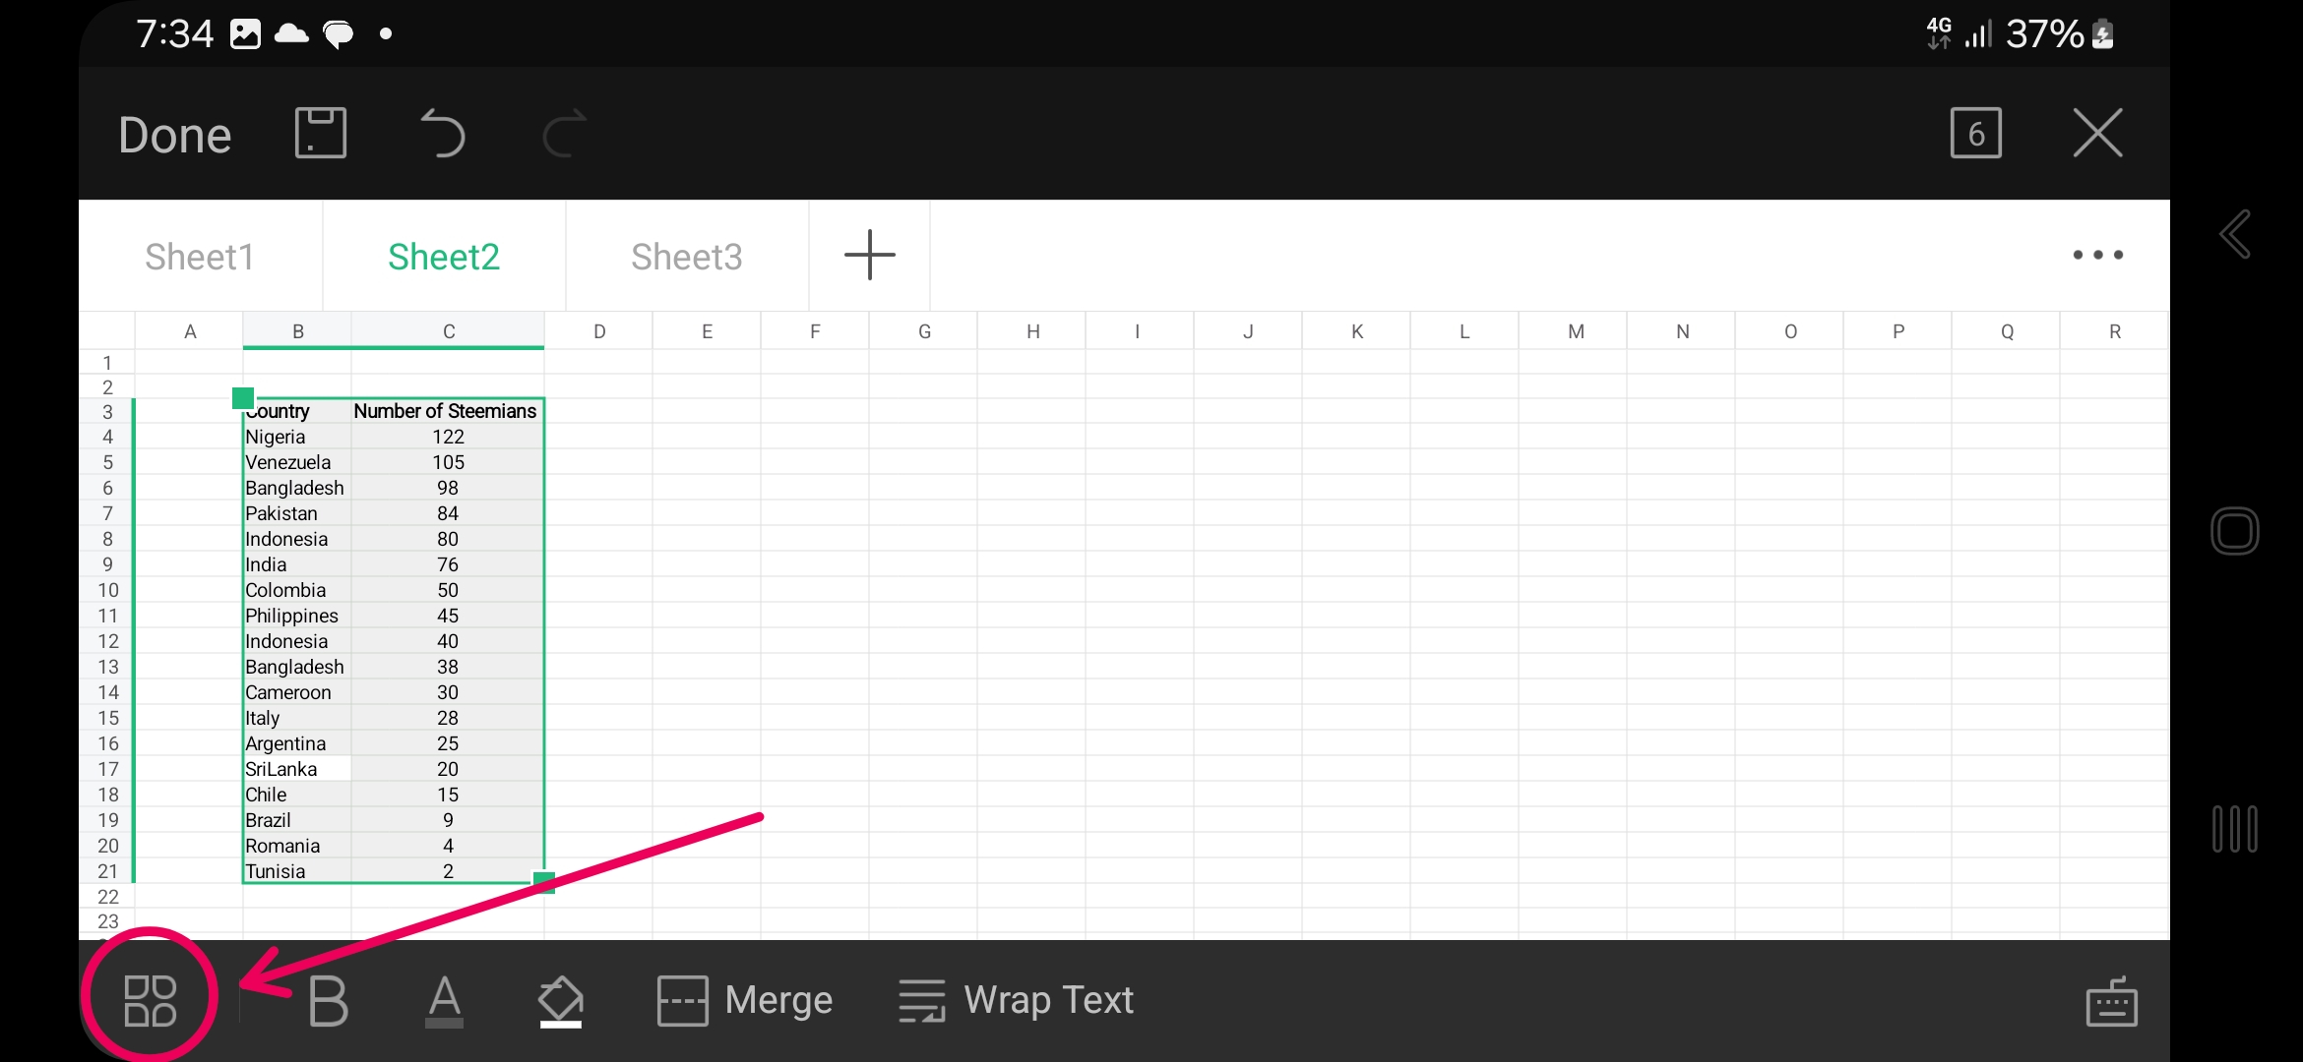Open the font color A icon
This screenshot has height=1062, width=2303.
pyautogui.click(x=444, y=1001)
